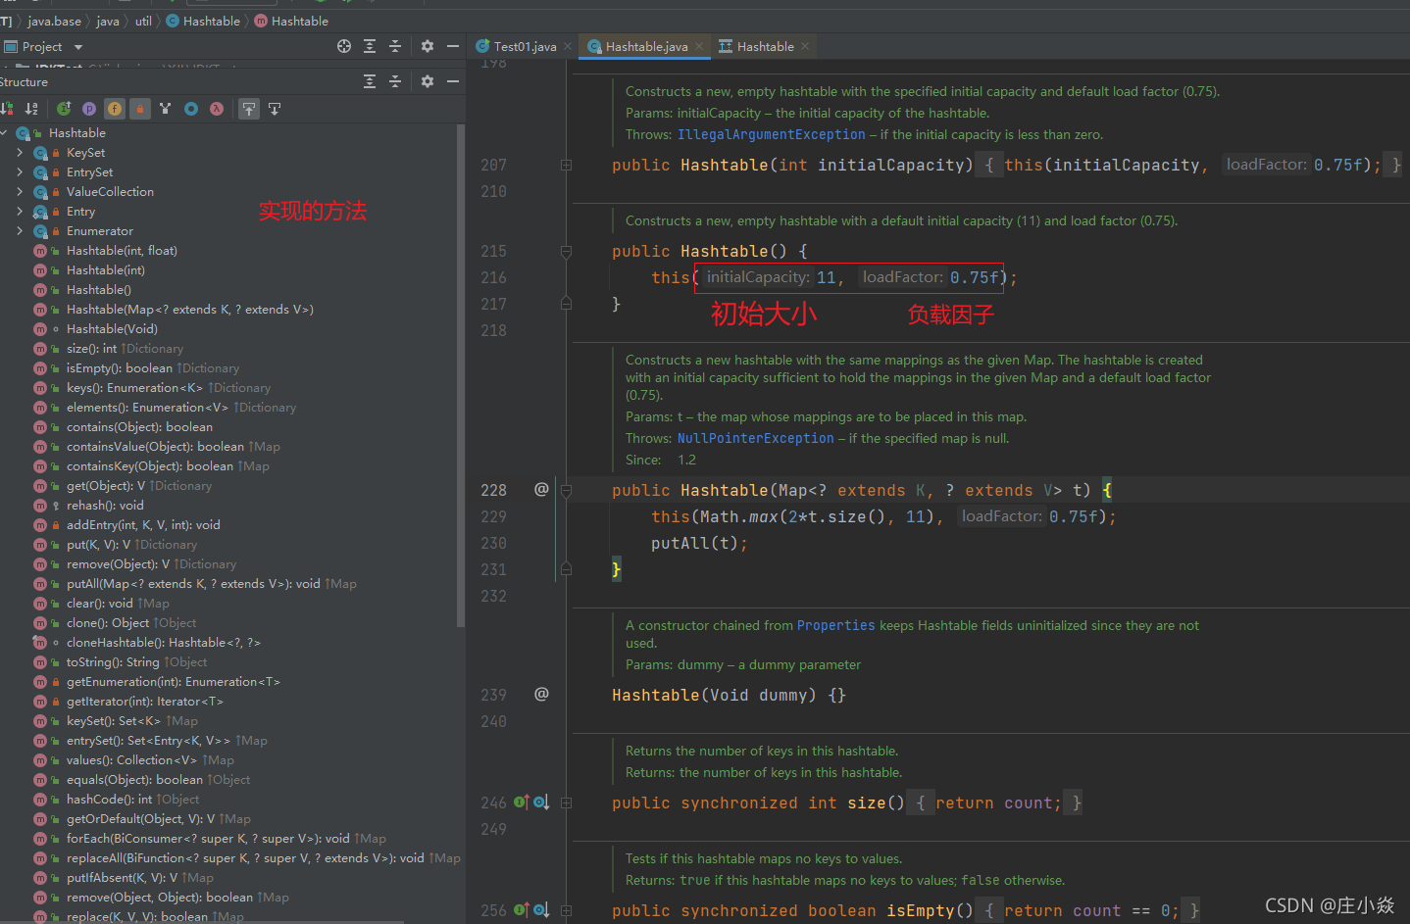Select cloneHashtable() in Structure
Viewport: 1410px width, 924px height.
[x=164, y=642]
